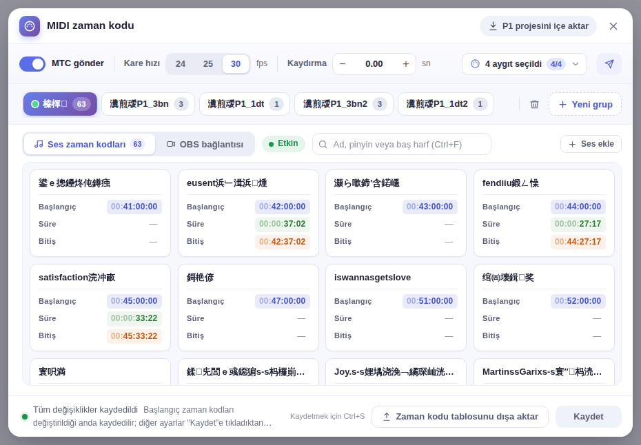The width and height of the screenshot is (641, 445).
Task: Click the send paper-plane icon button
Action: pyautogui.click(x=609, y=64)
